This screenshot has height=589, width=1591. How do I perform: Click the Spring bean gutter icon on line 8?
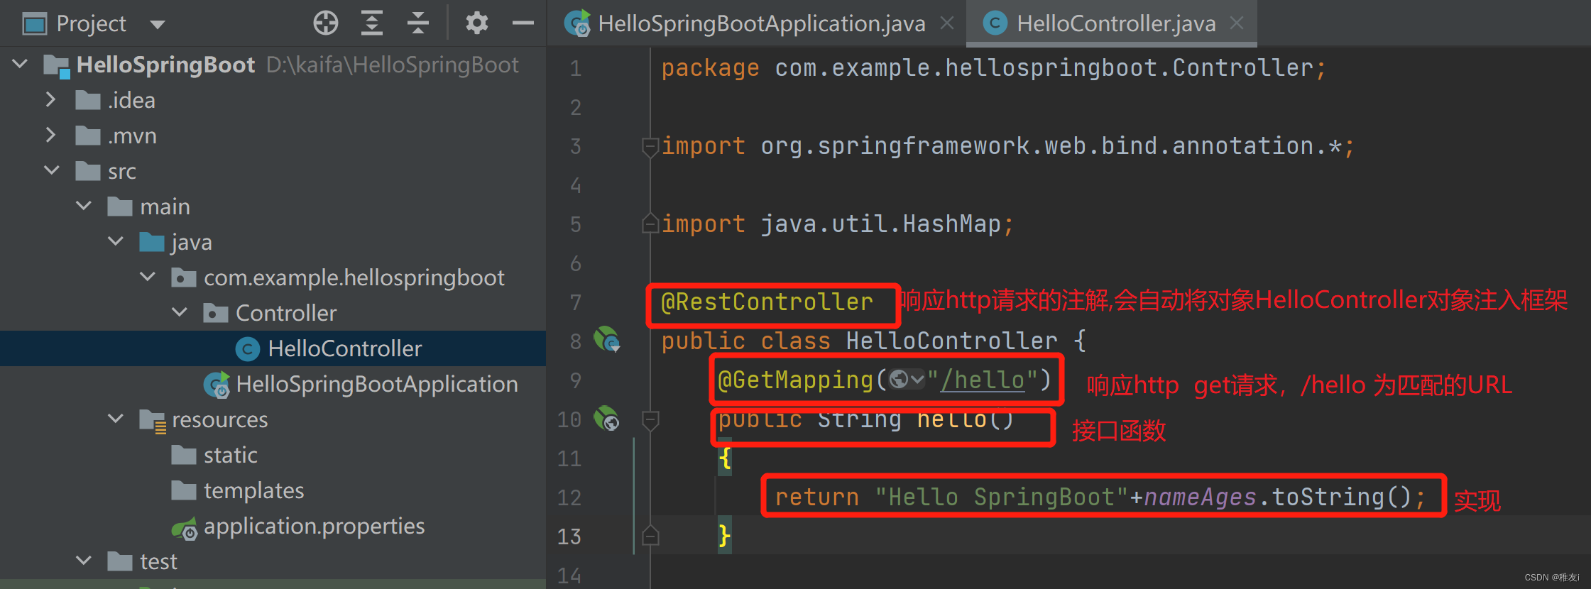pyautogui.click(x=607, y=339)
